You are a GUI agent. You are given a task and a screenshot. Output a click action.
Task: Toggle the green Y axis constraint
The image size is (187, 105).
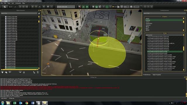tap(107, 7)
